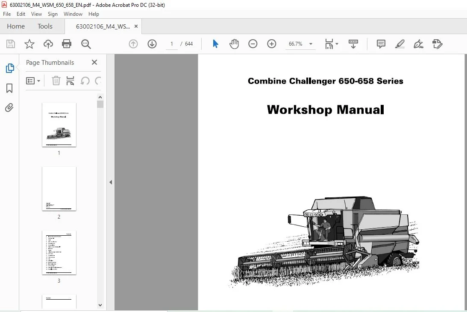Viewport: 467px width, 312px height.
Task: Click the total page count '644'
Action: [189, 44]
